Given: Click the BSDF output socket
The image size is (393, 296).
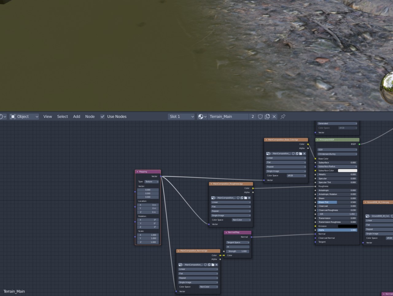Looking at the screenshot, I should (360, 144).
